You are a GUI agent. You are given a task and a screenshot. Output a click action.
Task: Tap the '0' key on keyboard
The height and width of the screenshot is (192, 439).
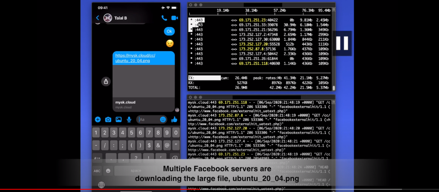pyautogui.click(x=176, y=133)
